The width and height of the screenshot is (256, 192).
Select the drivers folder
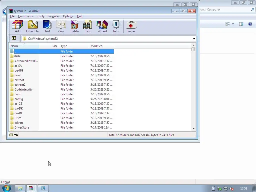pyautogui.click(x=61, y=122)
